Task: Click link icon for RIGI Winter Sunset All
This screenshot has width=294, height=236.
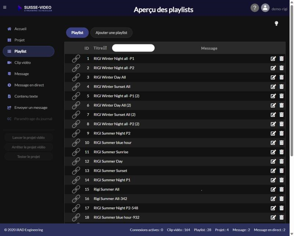Action: (76, 87)
